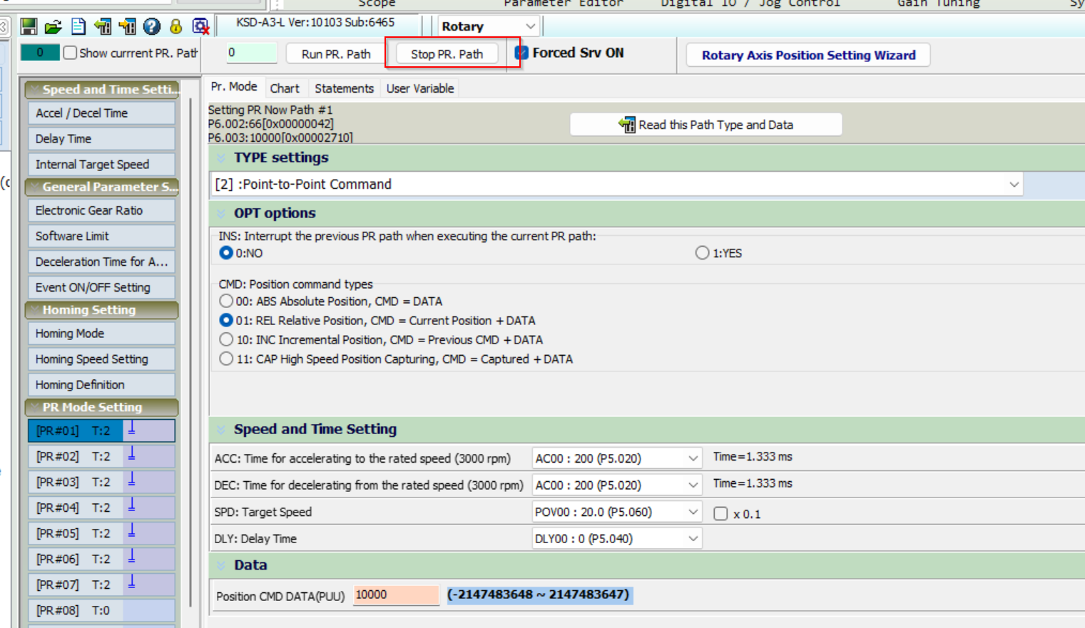Open Deceleration Time for A... settings
Screen dimensions: 1085x628
pyautogui.click(x=101, y=262)
